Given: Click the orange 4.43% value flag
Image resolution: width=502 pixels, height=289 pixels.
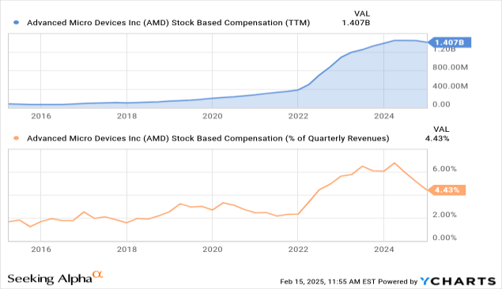Looking at the screenshot, I should pyautogui.click(x=447, y=190).
